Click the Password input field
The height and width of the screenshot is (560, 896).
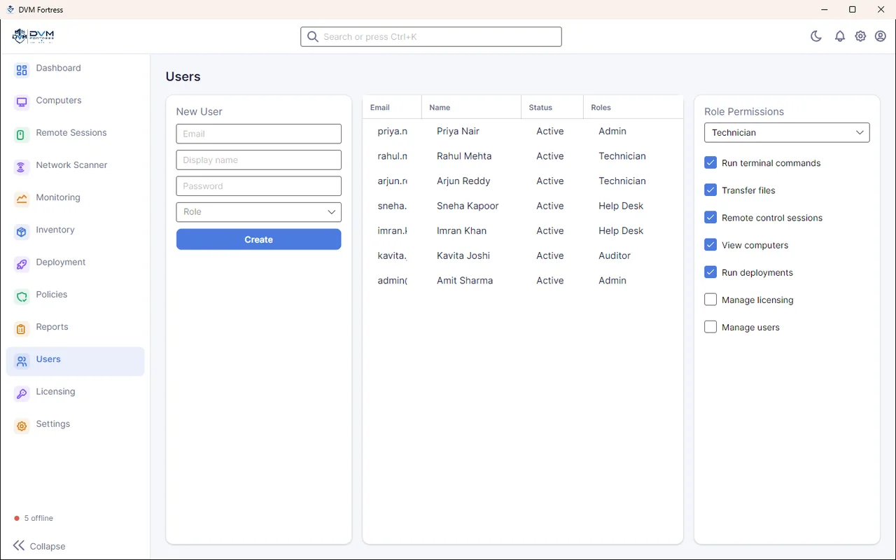coord(259,186)
